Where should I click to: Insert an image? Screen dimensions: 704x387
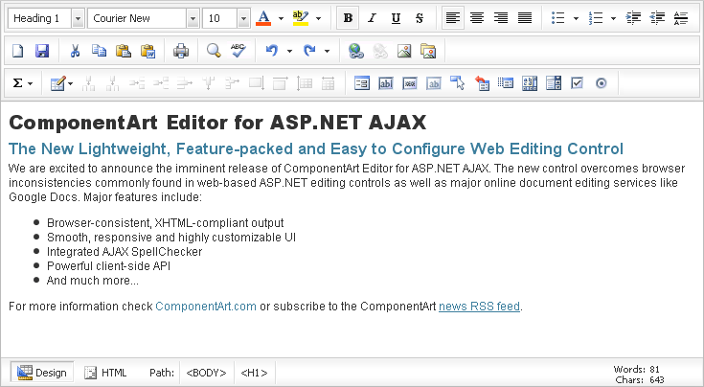(x=404, y=51)
